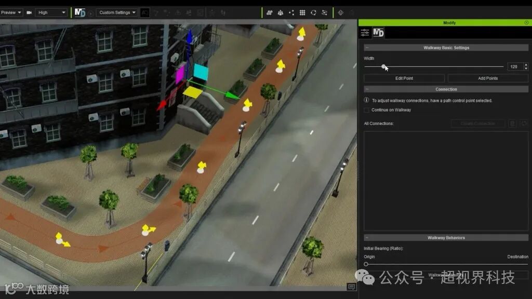Click the Width value field showing 129
532x299 pixels.
coord(515,67)
